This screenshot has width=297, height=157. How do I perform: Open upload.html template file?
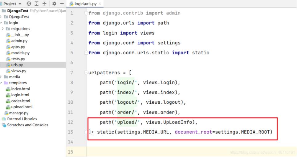(x=22, y=107)
